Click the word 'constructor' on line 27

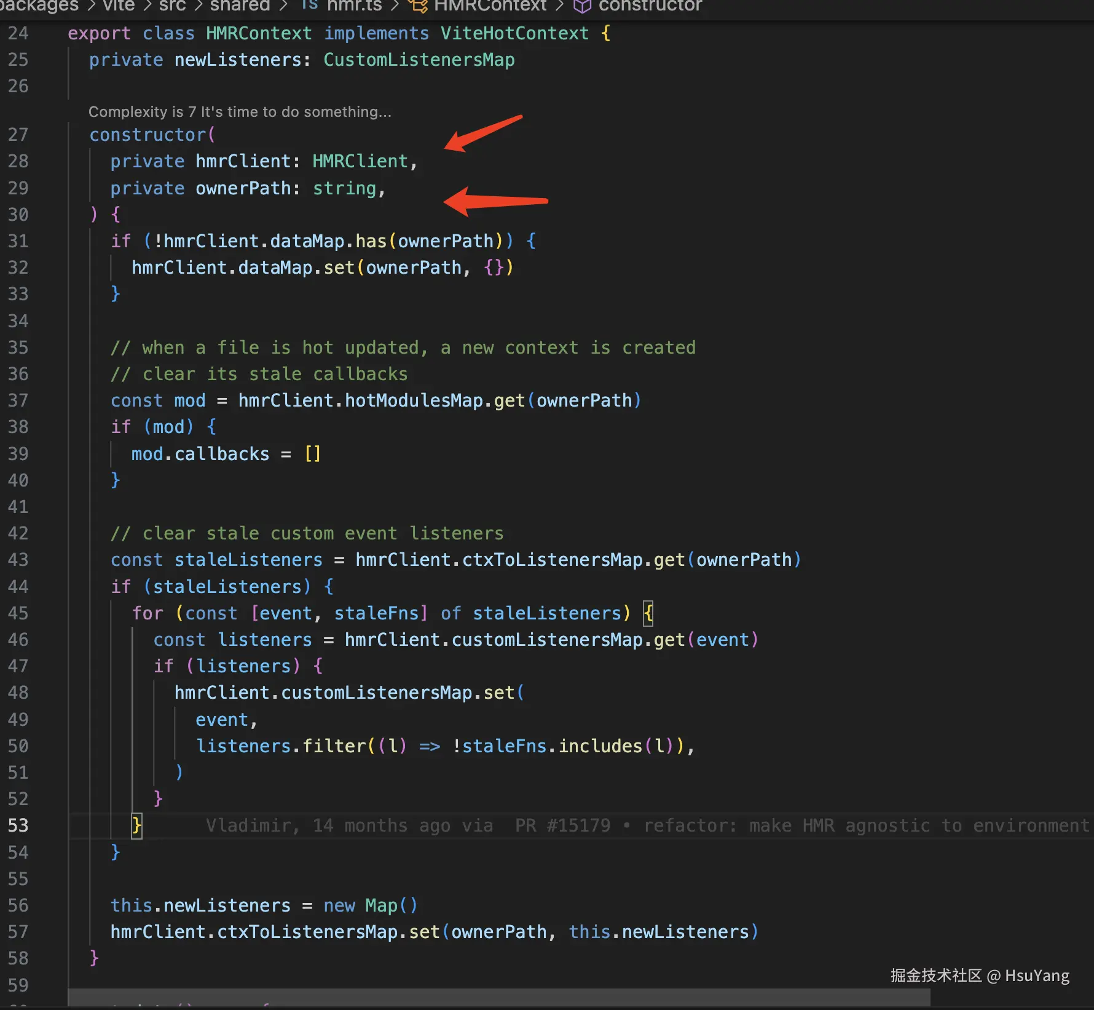tap(148, 135)
